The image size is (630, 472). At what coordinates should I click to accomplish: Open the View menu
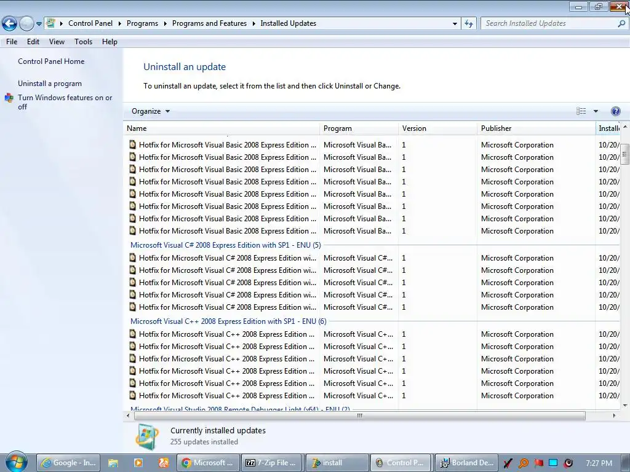57,42
